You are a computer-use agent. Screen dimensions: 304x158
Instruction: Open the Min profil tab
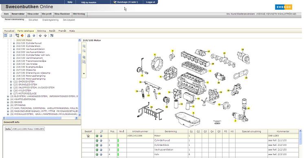pyautogui.click(x=47, y=14)
